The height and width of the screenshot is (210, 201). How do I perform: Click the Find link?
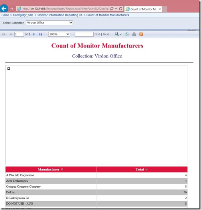(97, 34)
